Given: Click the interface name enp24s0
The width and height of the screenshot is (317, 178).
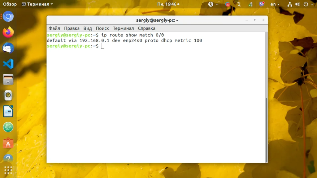Looking at the screenshot, I should (132, 40).
